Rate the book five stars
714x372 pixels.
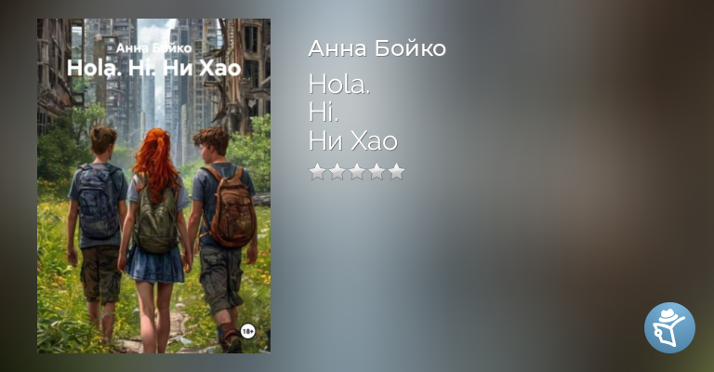click(x=397, y=172)
